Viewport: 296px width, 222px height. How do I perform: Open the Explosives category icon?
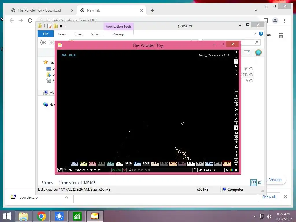236,114
